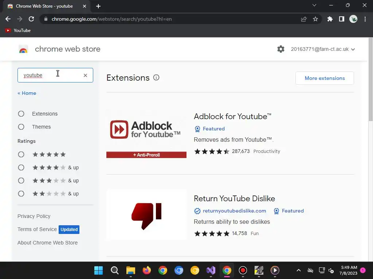Viewport: 373px width, 279px height.
Task: Return to Home link
Action: click(27, 93)
